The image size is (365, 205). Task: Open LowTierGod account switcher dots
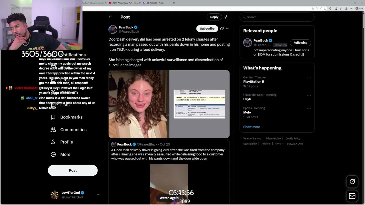(x=99, y=195)
